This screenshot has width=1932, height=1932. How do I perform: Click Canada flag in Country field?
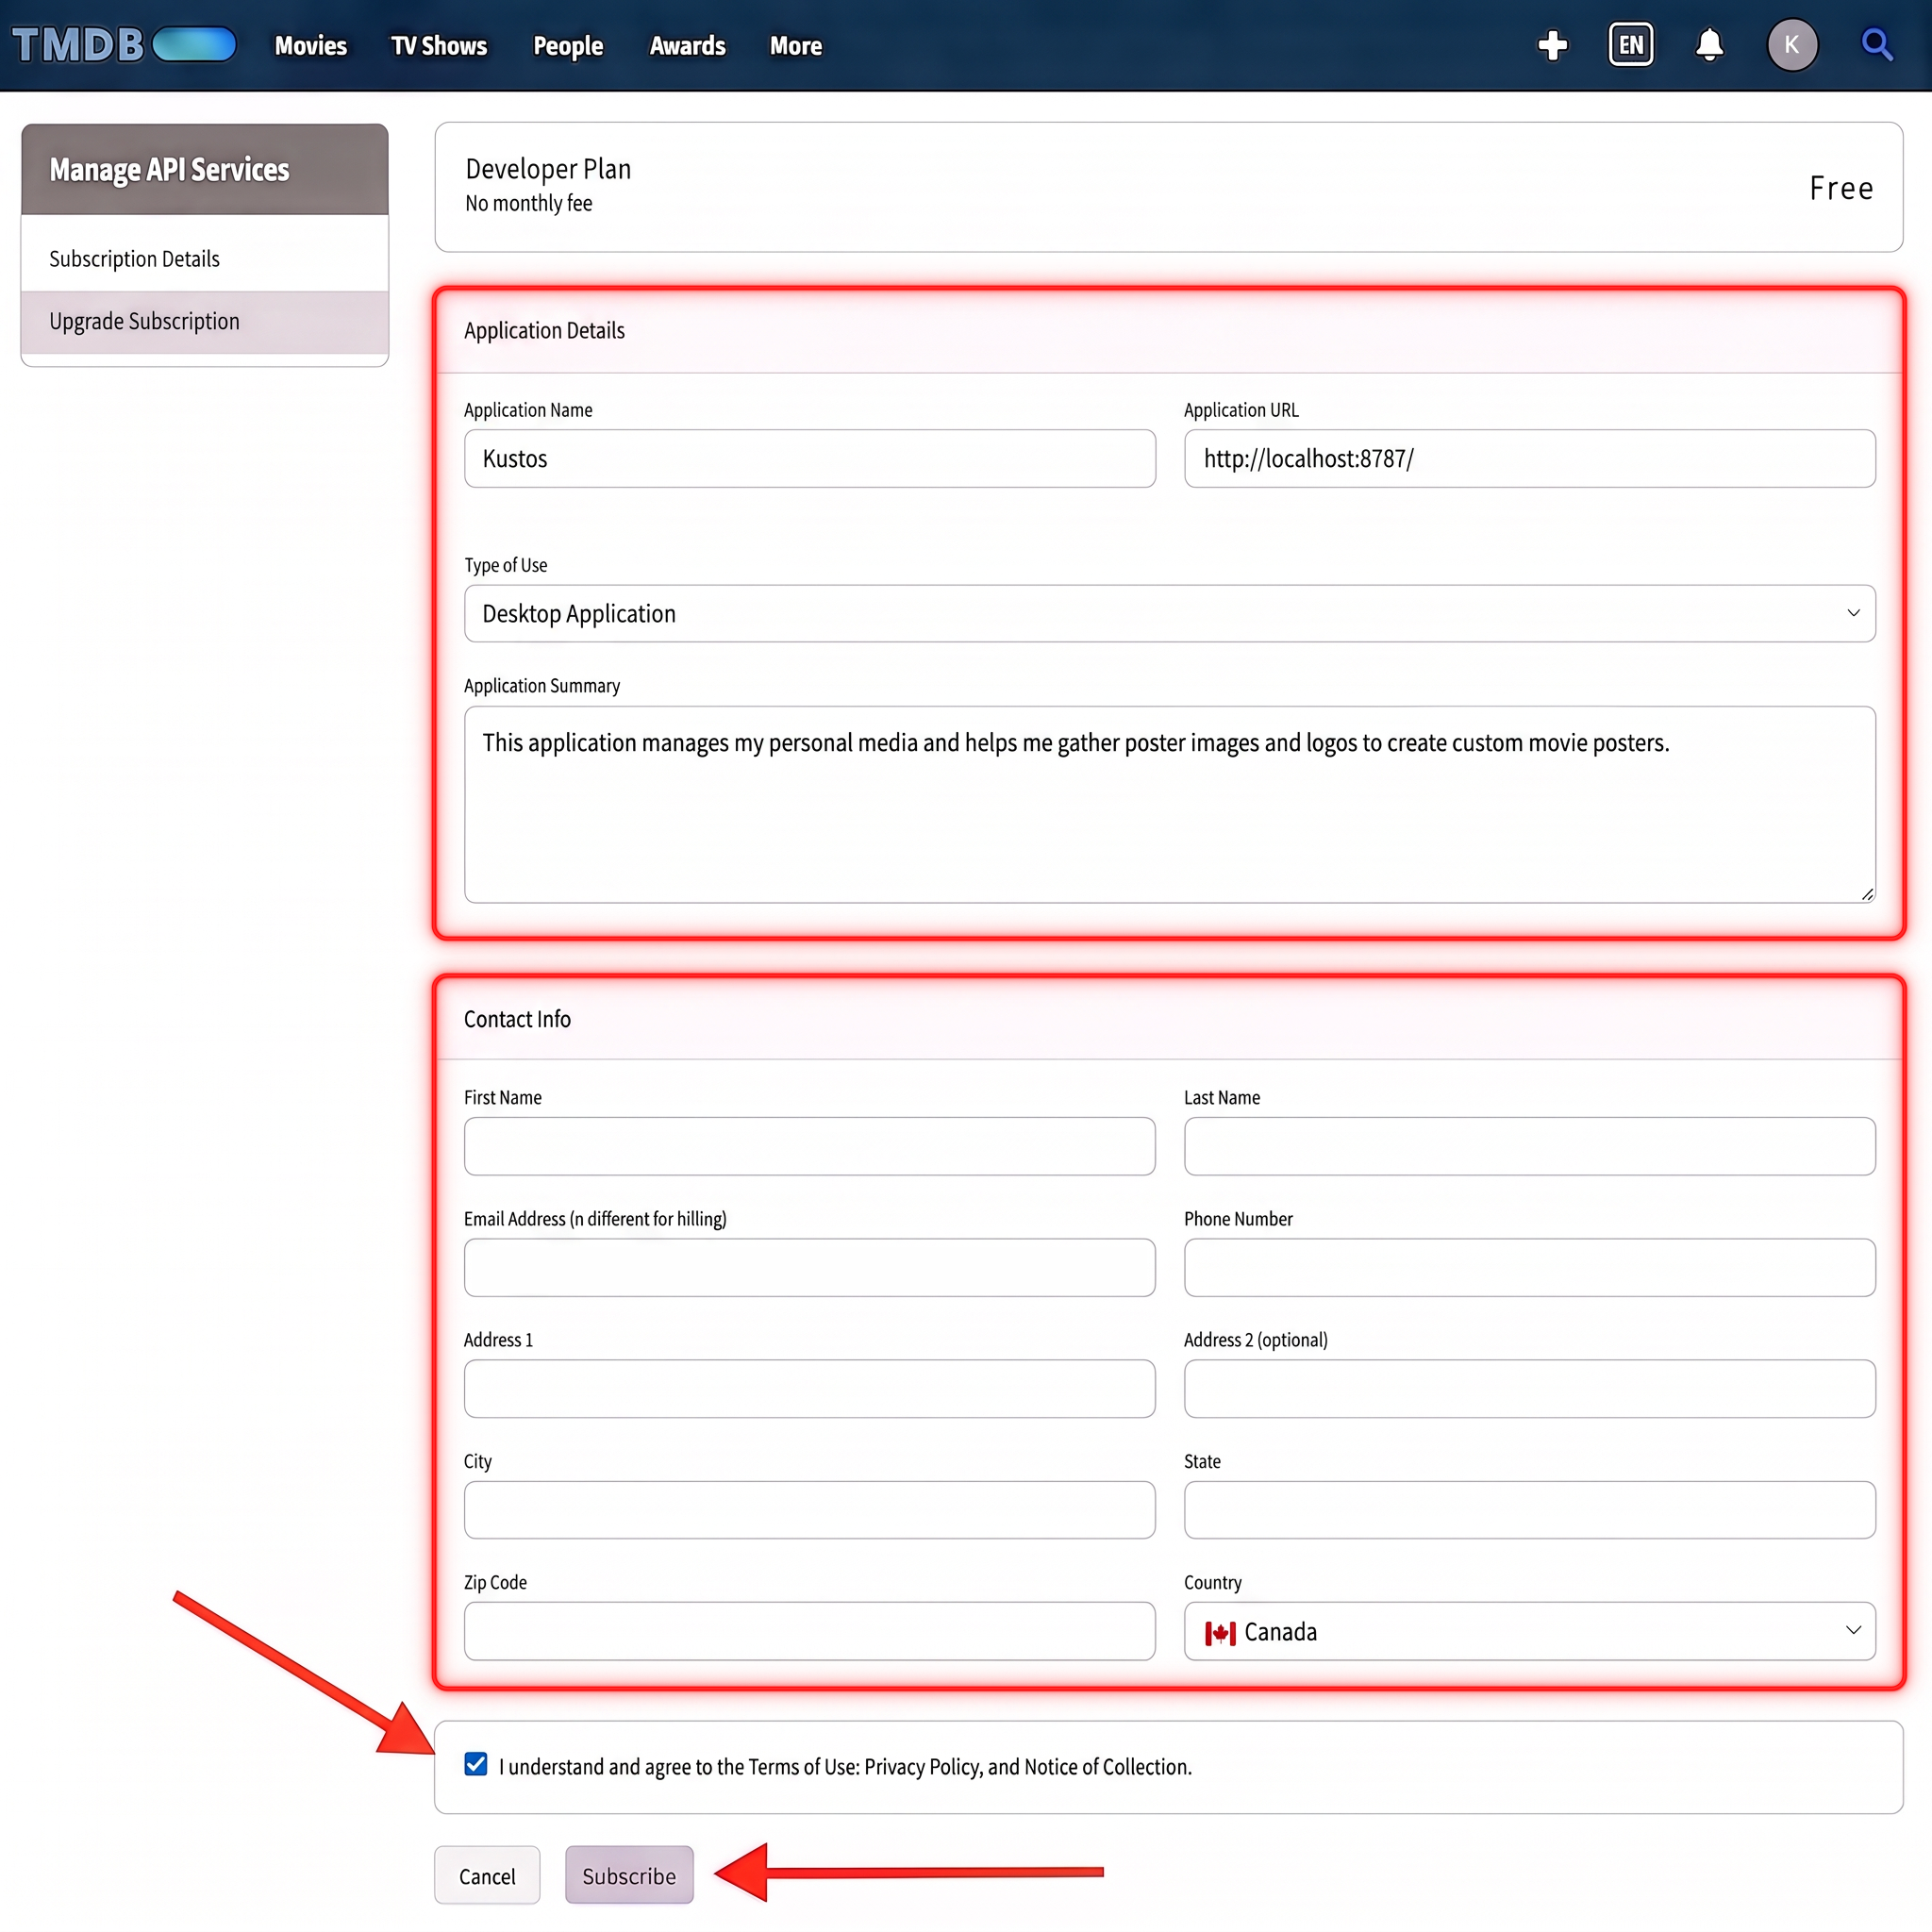click(1220, 1633)
